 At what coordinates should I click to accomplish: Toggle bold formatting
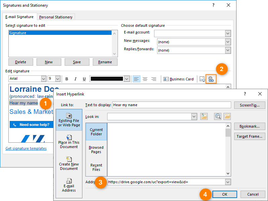coord(67,79)
